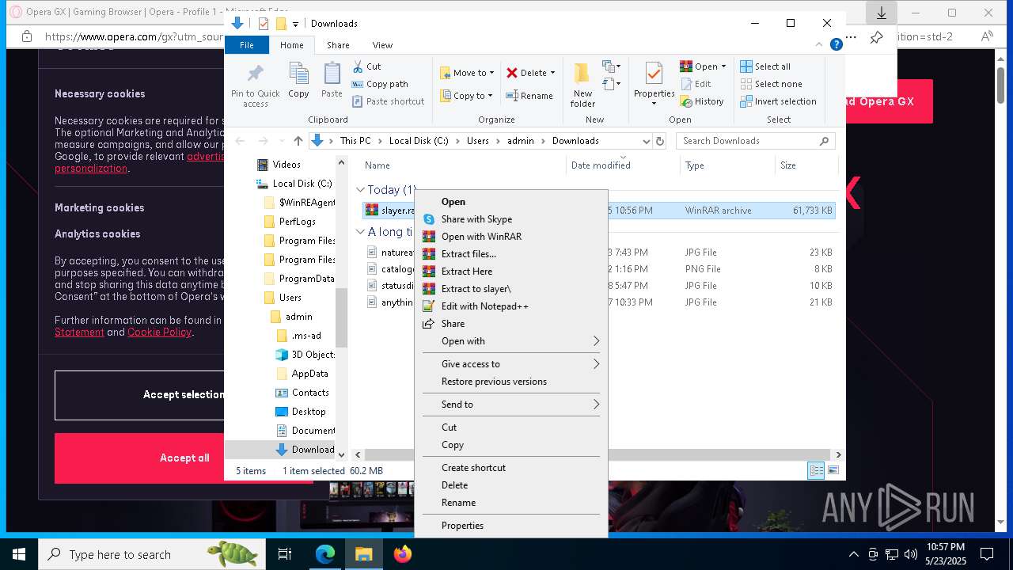Collapse the A long time ago group
Image resolution: width=1013 pixels, height=570 pixels.
click(x=360, y=232)
